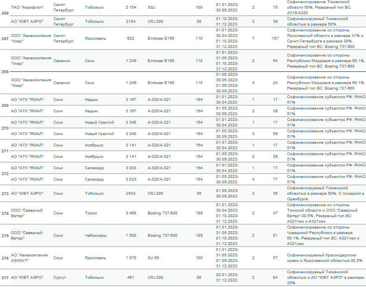This screenshot has height=287, width=366.
Task: Select the comment about Ярославской области 31%
Action: click(x=325, y=38)
